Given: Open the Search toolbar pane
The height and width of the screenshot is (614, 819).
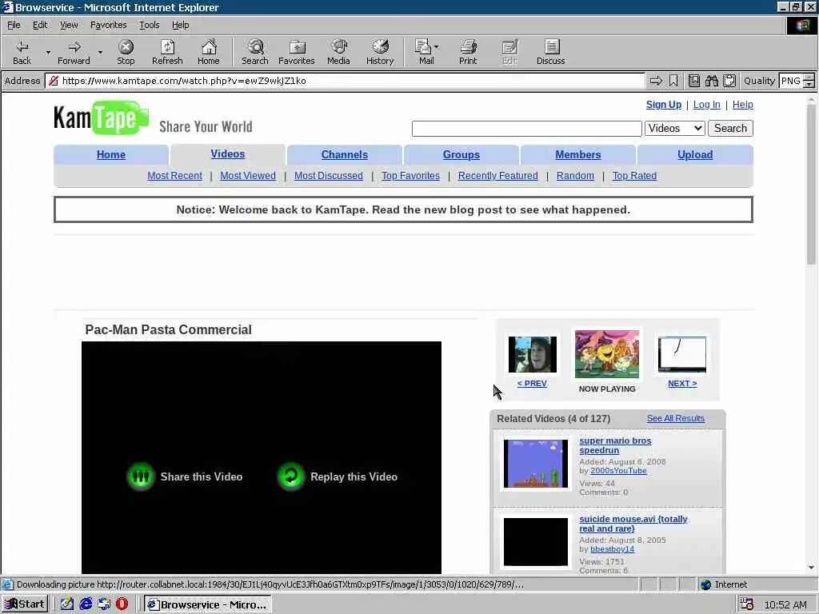Looking at the screenshot, I should [255, 52].
